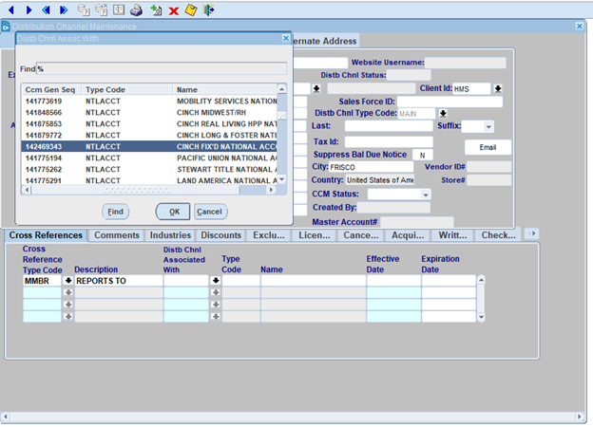Click the Email button
The height and width of the screenshot is (427, 593).
tap(488, 147)
